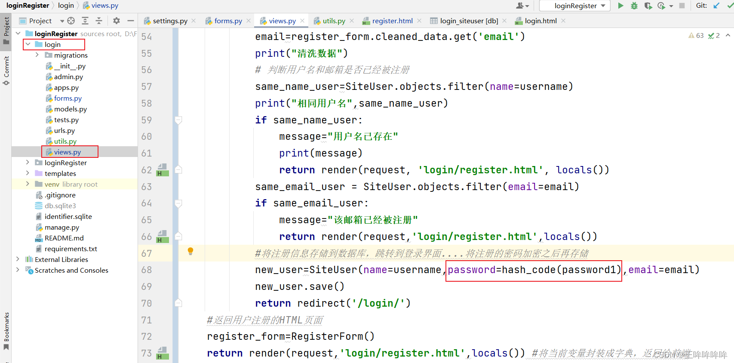Click the 2 typos inspection indicator
Viewport: 734px width, 363px height.
pos(714,36)
